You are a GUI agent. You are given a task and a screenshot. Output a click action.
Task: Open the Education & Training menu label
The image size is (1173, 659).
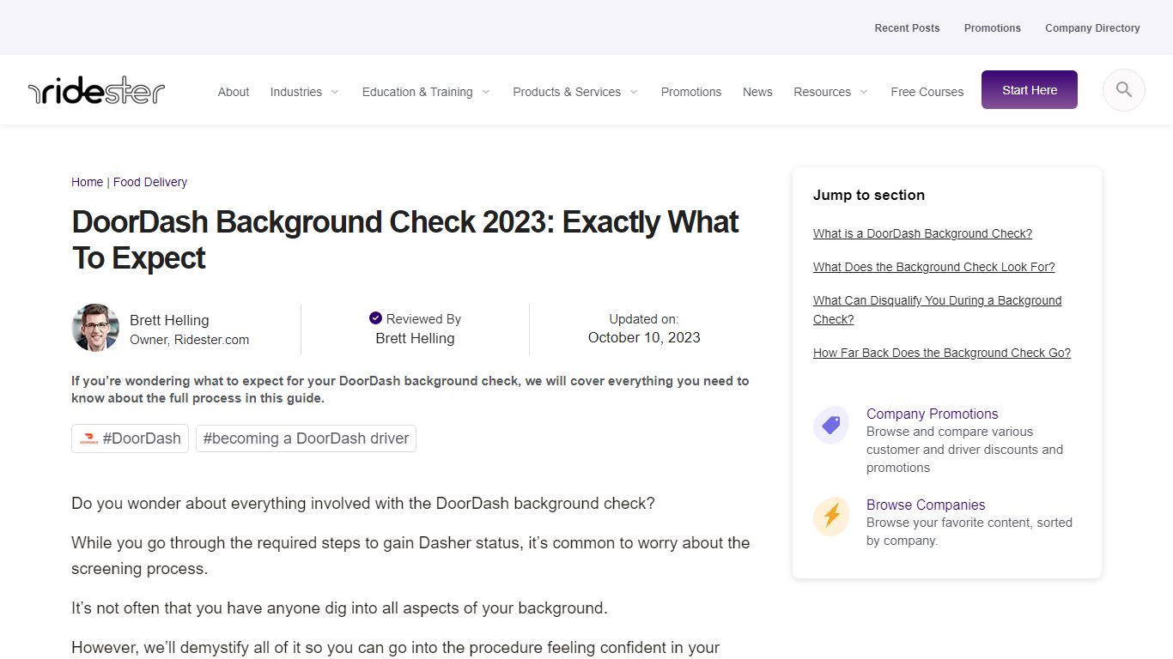point(417,92)
